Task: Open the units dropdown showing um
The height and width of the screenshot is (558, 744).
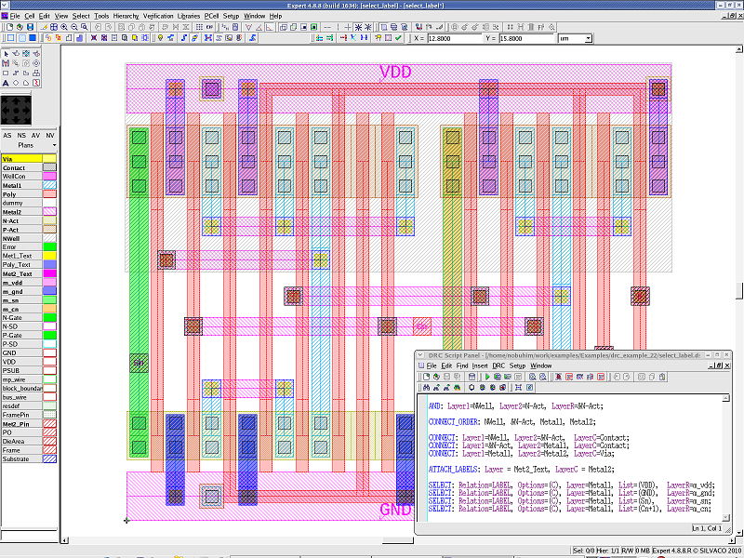Action: pyautogui.click(x=575, y=39)
